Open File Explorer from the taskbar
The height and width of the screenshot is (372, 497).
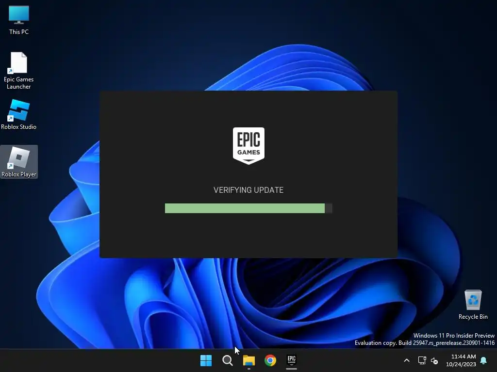click(x=249, y=360)
